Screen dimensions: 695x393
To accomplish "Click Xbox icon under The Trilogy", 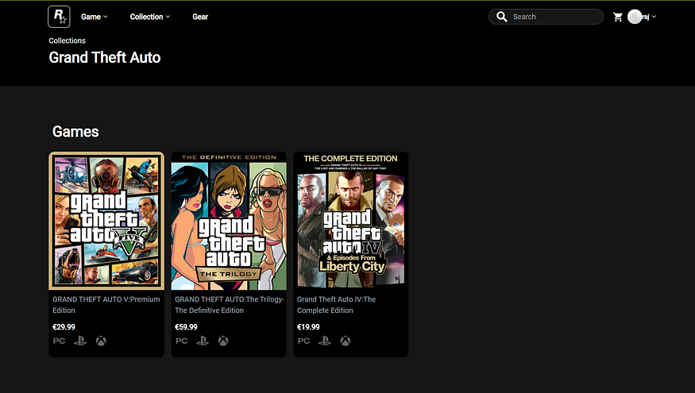I will (x=223, y=341).
